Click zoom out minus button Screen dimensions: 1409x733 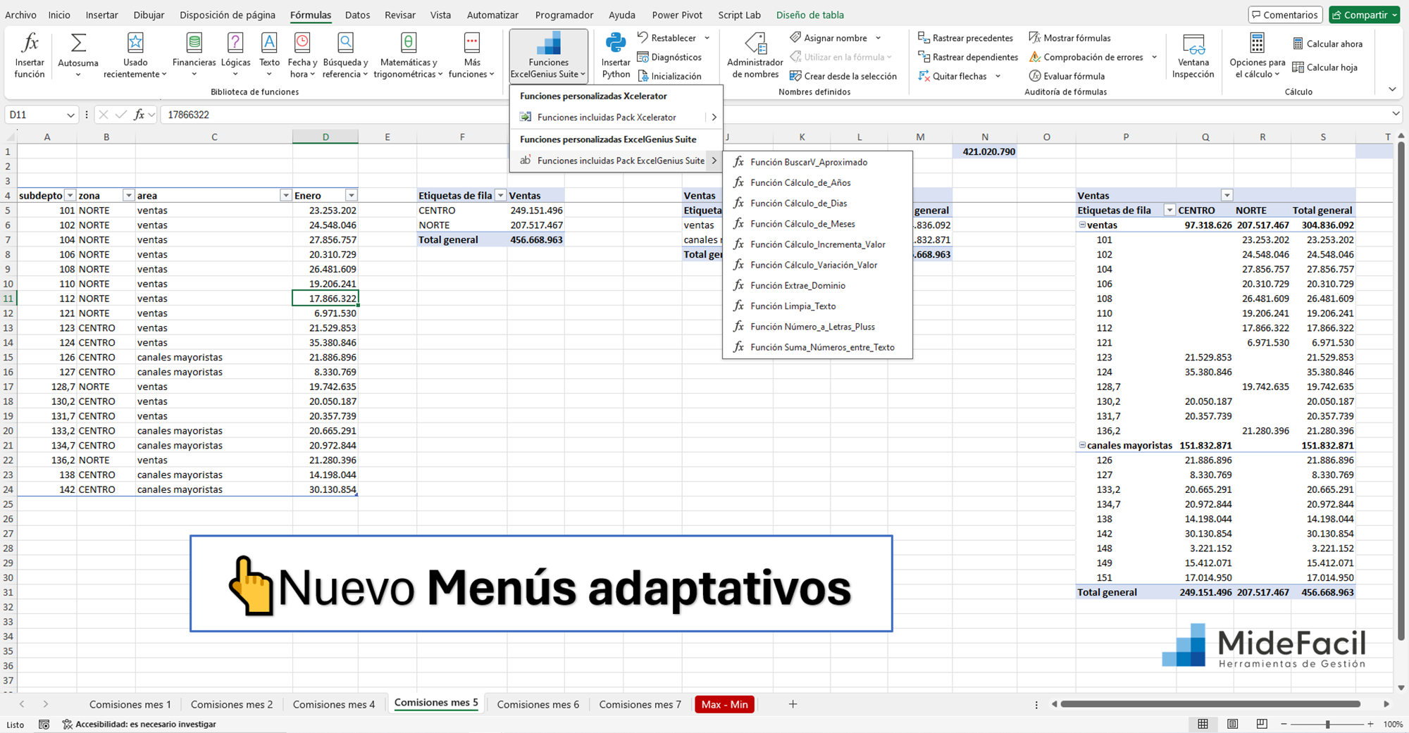pyautogui.click(x=1284, y=725)
